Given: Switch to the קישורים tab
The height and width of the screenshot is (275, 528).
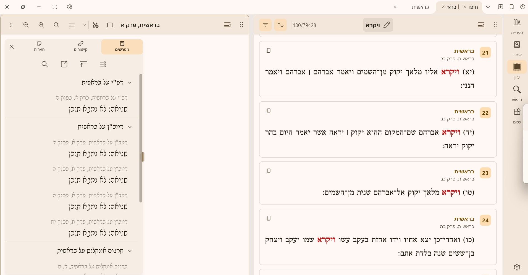Looking at the screenshot, I should coord(81,46).
